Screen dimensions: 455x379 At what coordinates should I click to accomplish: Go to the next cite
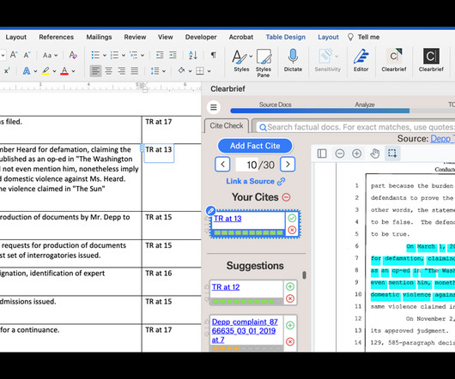coord(288,165)
